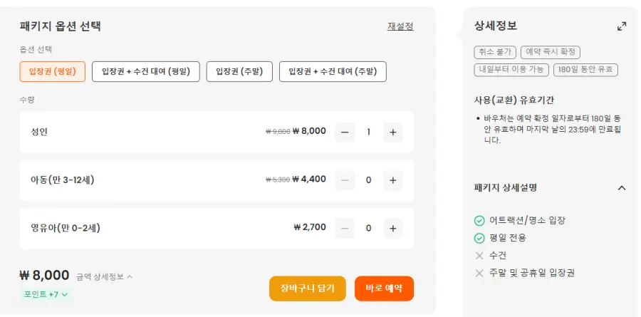Expand 포인트 +7 dropdown
The image size is (641, 317).
pyautogui.click(x=46, y=294)
